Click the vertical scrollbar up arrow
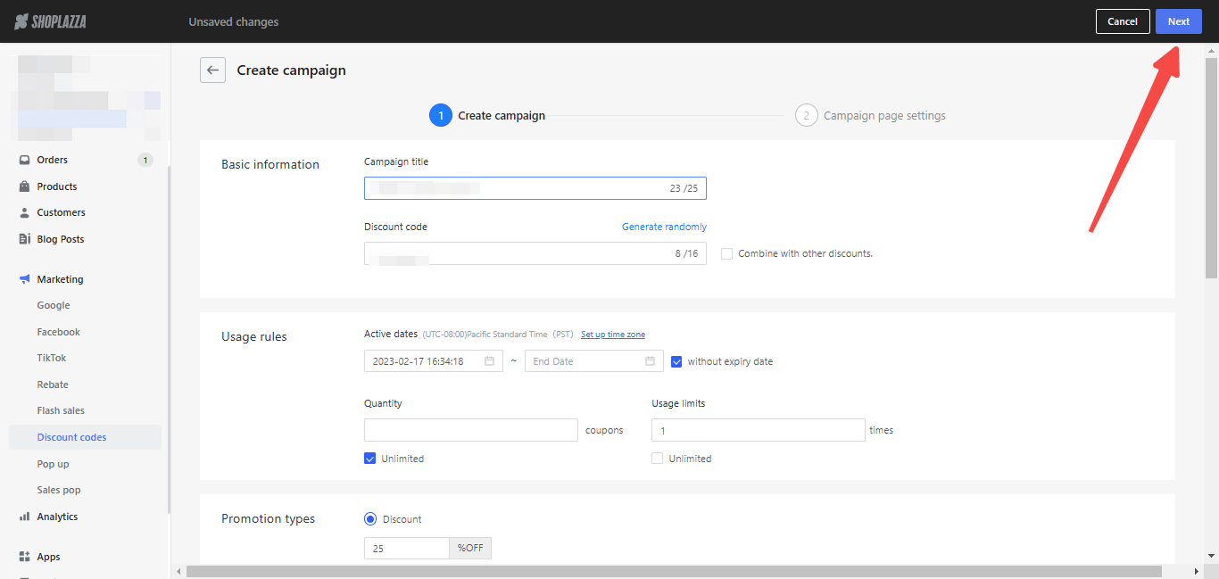The width and height of the screenshot is (1219, 579). coord(1211,49)
